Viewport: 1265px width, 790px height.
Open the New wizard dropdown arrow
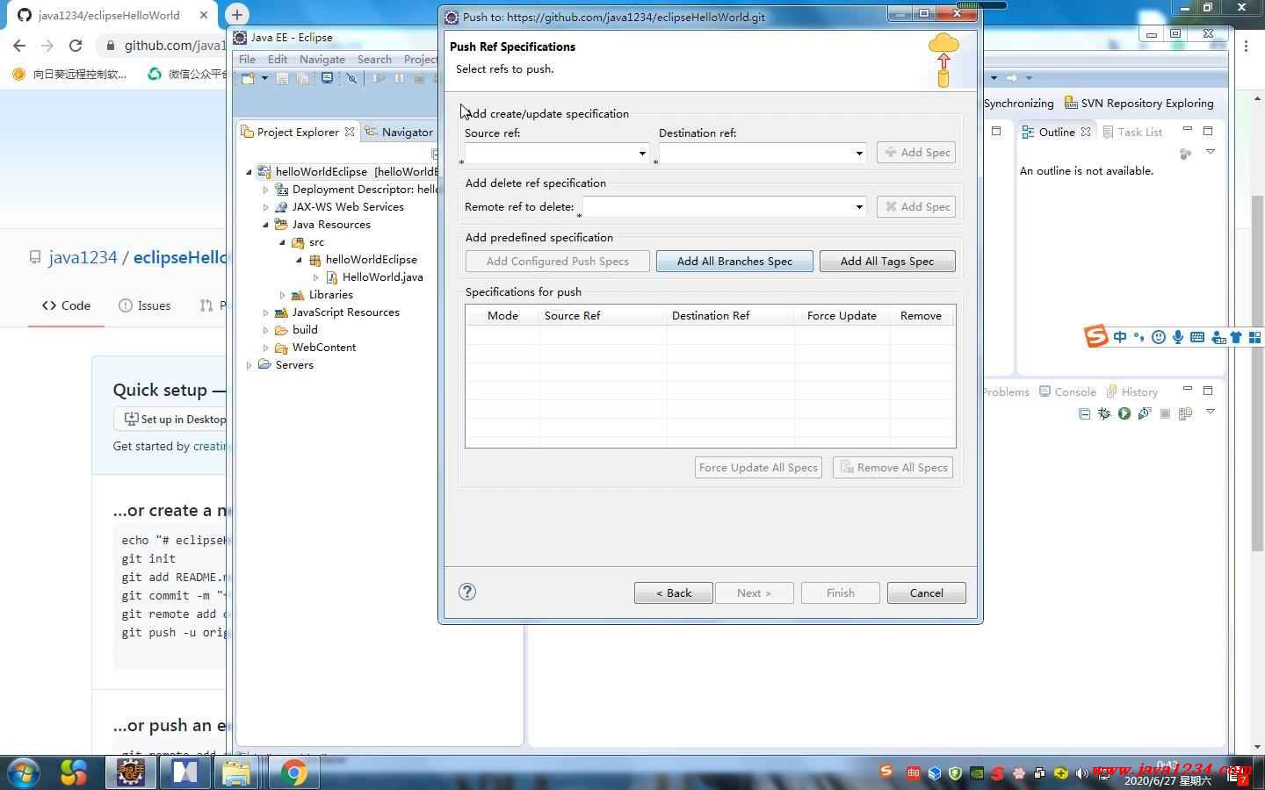point(264,78)
